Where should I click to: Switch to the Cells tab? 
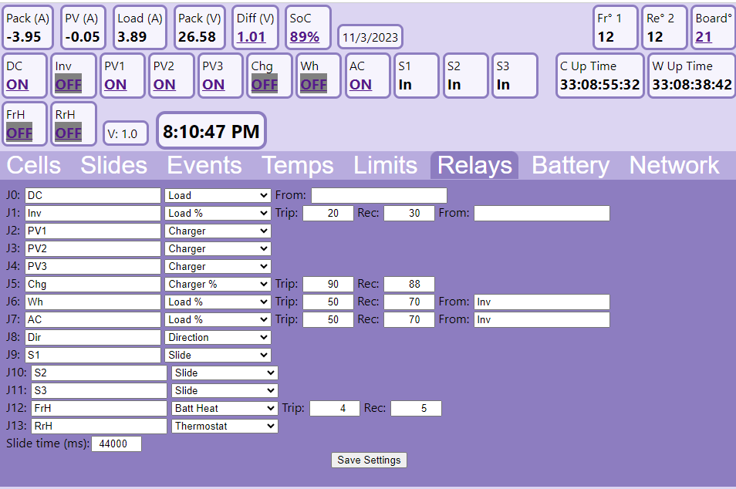(x=33, y=165)
